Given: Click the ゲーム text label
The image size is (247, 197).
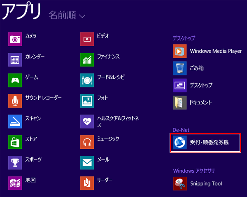Looking at the screenshot, I should point(32,77).
